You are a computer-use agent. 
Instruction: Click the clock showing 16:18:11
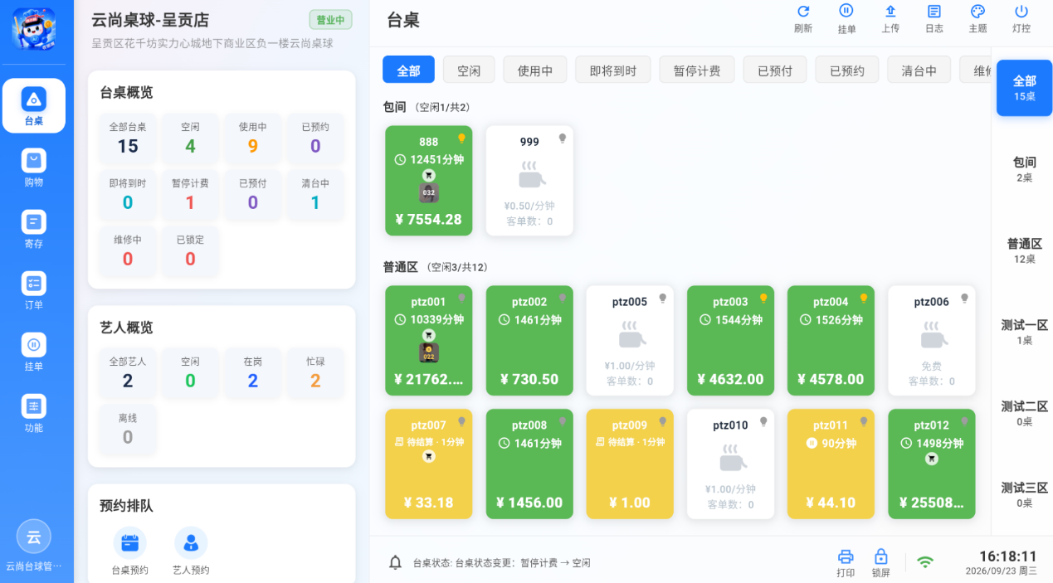point(1007,556)
